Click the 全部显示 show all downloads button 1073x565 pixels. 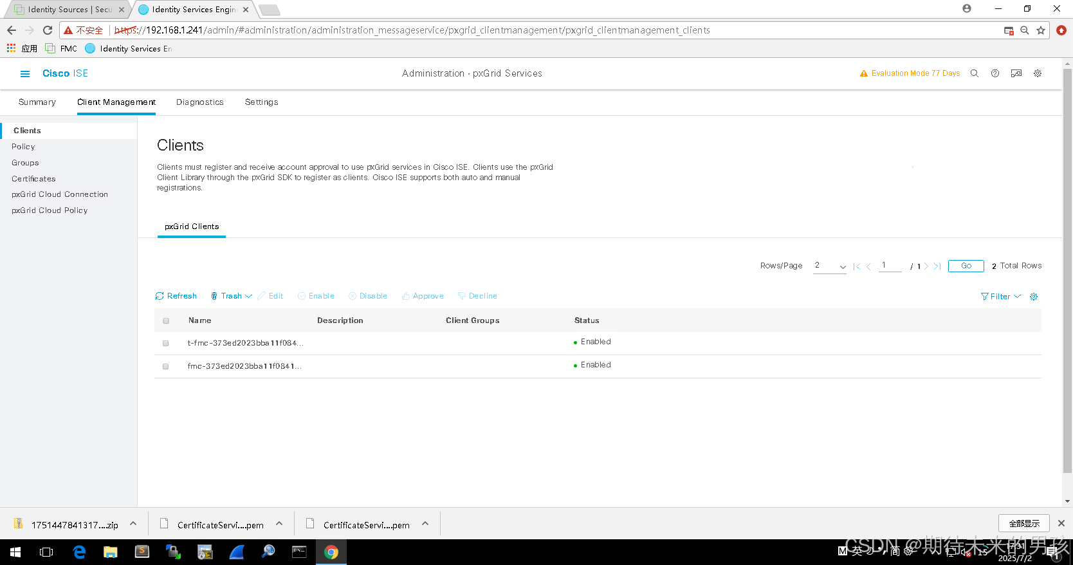[x=1024, y=523]
